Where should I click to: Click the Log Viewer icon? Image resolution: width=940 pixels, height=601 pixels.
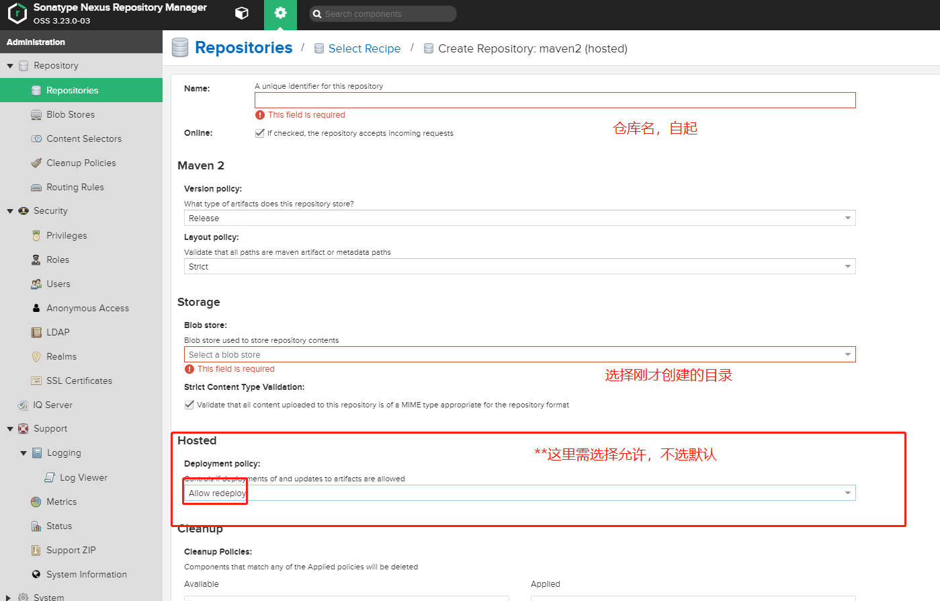pyautogui.click(x=50, y=477)
